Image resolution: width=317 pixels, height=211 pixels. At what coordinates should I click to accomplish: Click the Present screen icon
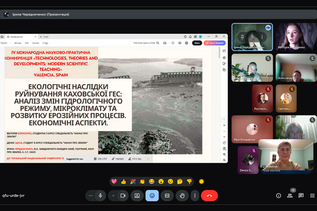[x=137, y=196]
